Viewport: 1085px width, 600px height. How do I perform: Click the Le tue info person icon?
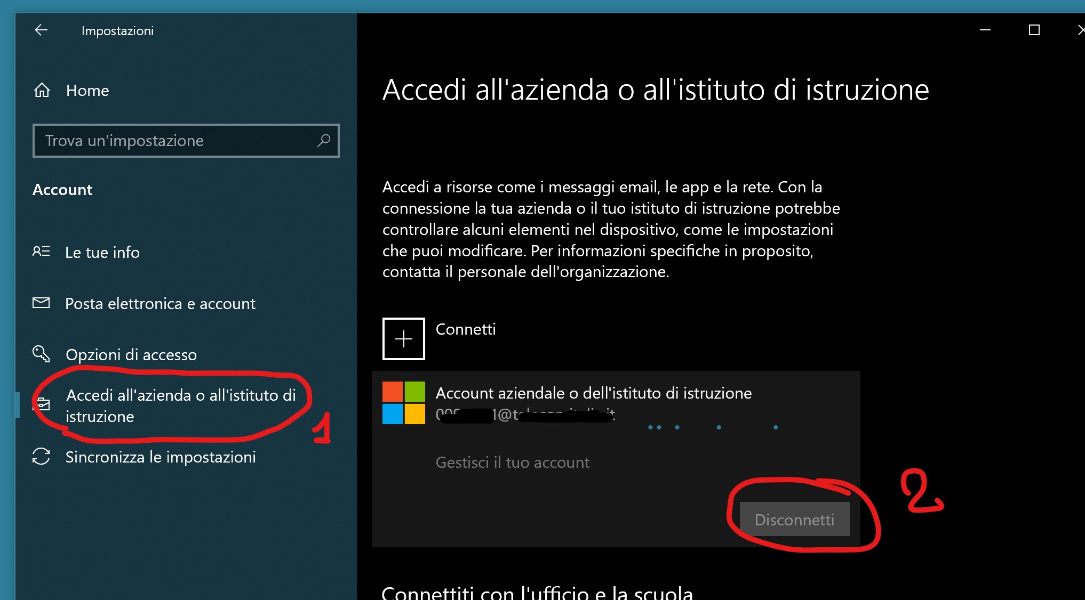click(41, 252)
